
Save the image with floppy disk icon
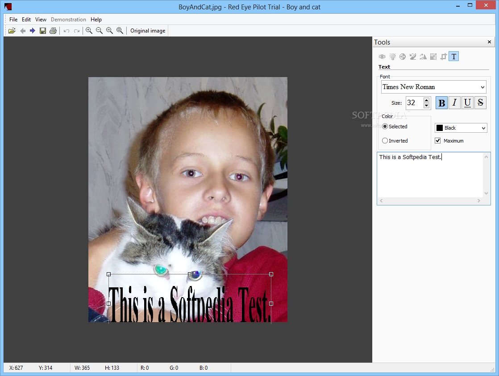tap(43, 31)
